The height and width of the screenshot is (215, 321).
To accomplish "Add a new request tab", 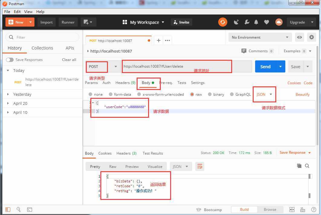I will click(x=158, y=40).
